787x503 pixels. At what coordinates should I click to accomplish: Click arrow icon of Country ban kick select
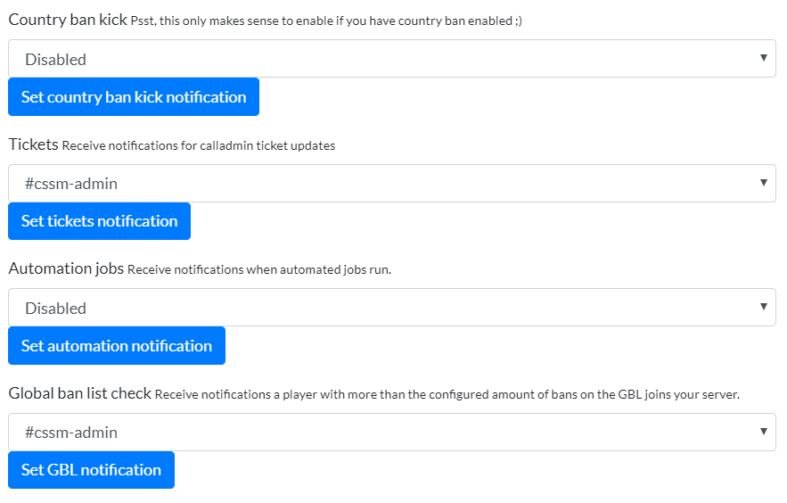click(764, 58)
